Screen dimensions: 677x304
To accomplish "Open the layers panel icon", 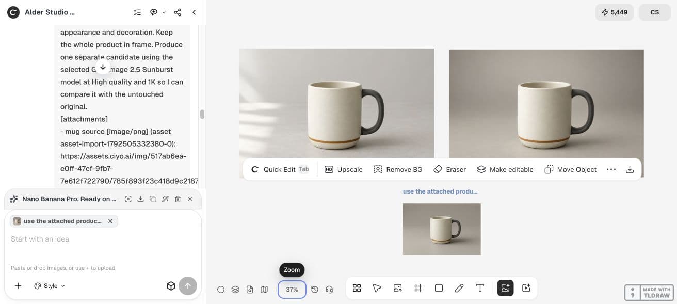I will pyautogui.click(x=235, y=290).
